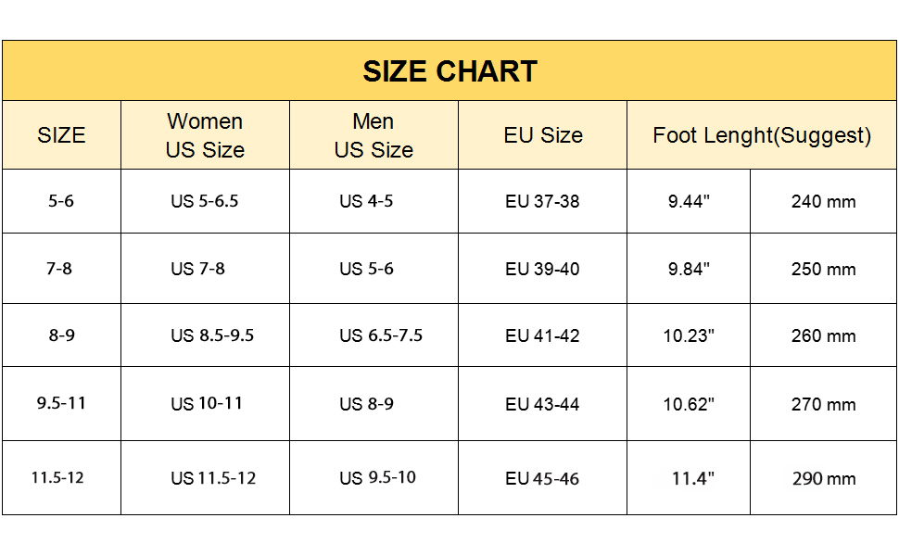
Task: Click the 11.5-12 size cell
Action: coord(57,478)
